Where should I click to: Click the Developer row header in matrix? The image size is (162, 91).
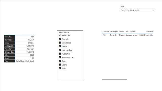(x=10, y=40)
